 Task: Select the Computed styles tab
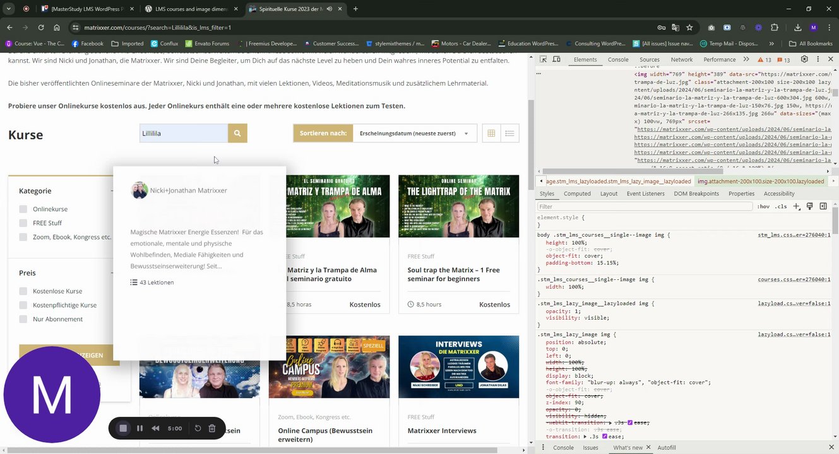[577, 194]
